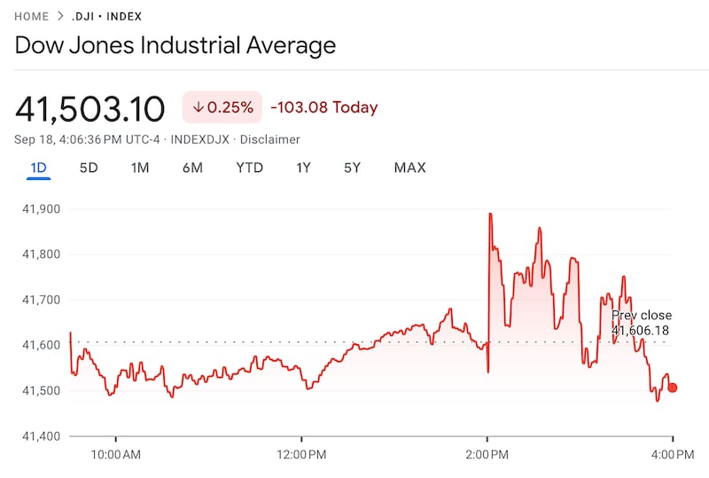Click the 2:00 PM time axis label
Image resolution: width=709 pixels, height=478 pixels.
coord(488,455)
